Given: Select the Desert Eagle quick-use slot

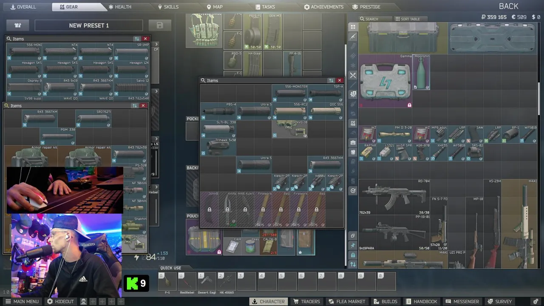Looking at the screenshot, I should point(207,281).
